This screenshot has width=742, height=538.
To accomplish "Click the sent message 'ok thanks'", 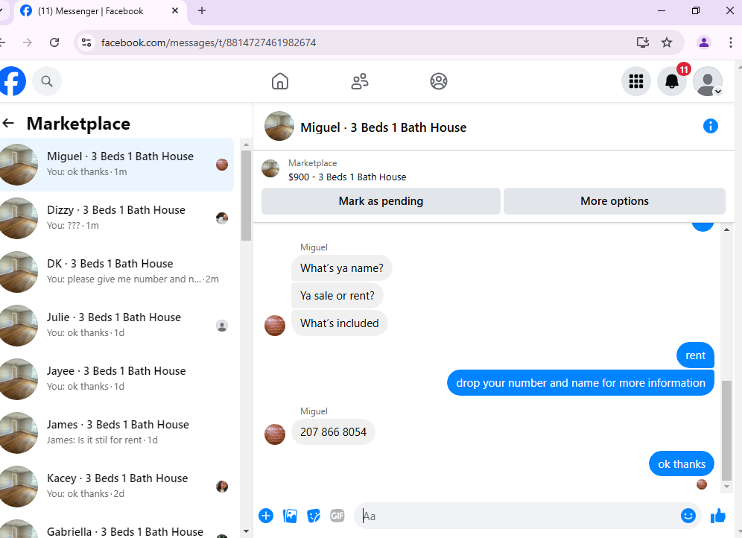I will pyautogui.click(x=682, y=464).
